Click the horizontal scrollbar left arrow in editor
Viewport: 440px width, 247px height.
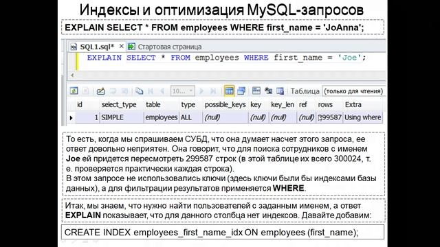(x=72, y=75)
